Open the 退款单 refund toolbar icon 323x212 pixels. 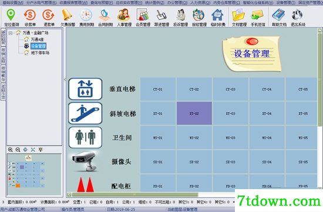[49, 17]
